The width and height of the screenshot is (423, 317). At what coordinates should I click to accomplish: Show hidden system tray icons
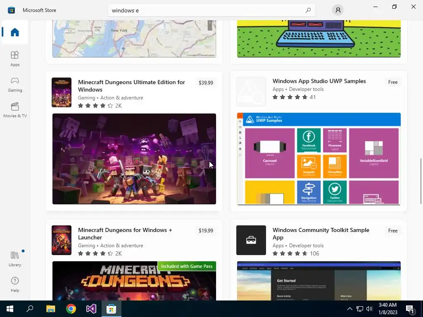[349, 309]
